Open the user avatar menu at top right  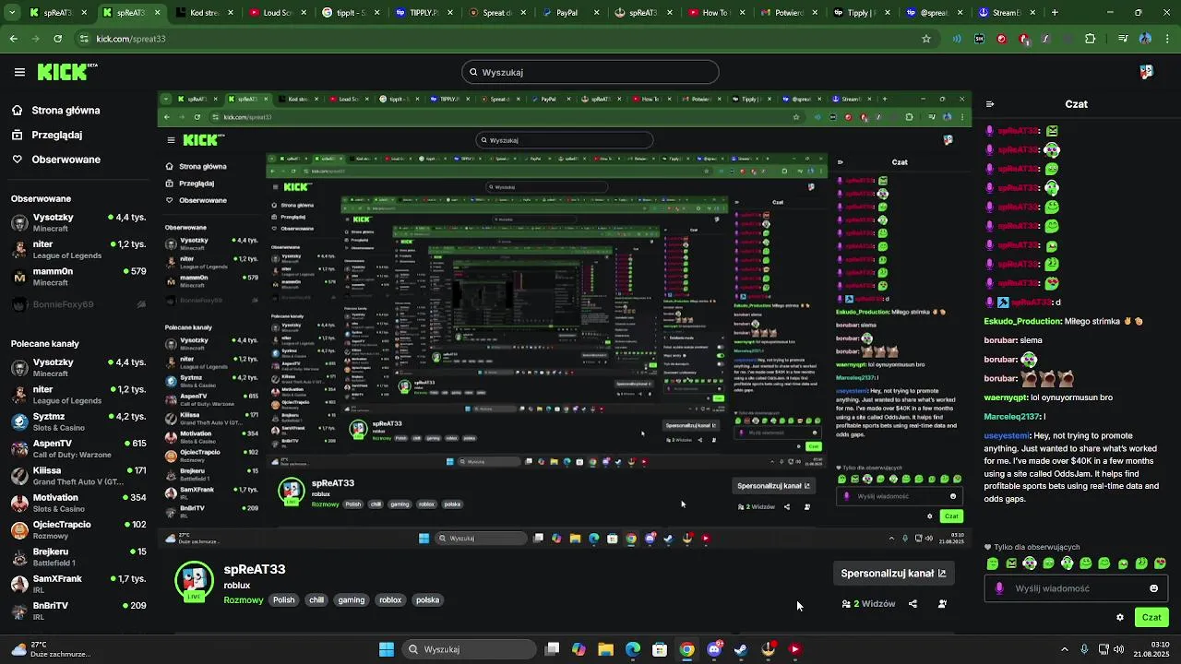[x=1146, y=72]
